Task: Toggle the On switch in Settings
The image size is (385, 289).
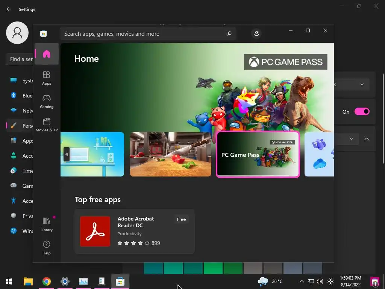Action: [x=362, y=111]
